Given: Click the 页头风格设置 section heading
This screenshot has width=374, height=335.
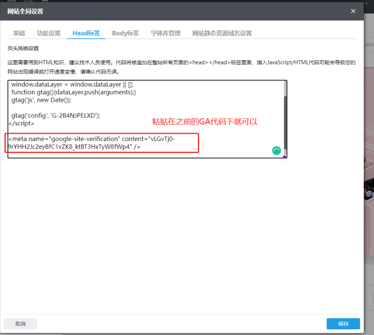Looking at the screenshot, I should tap(23, 48).
